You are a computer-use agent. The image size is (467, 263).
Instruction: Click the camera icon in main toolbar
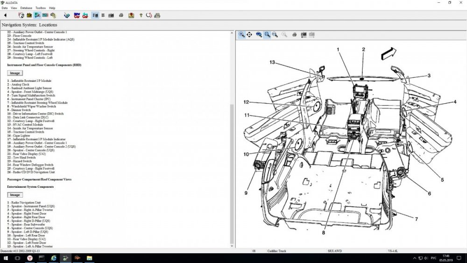tap(112, 15)
